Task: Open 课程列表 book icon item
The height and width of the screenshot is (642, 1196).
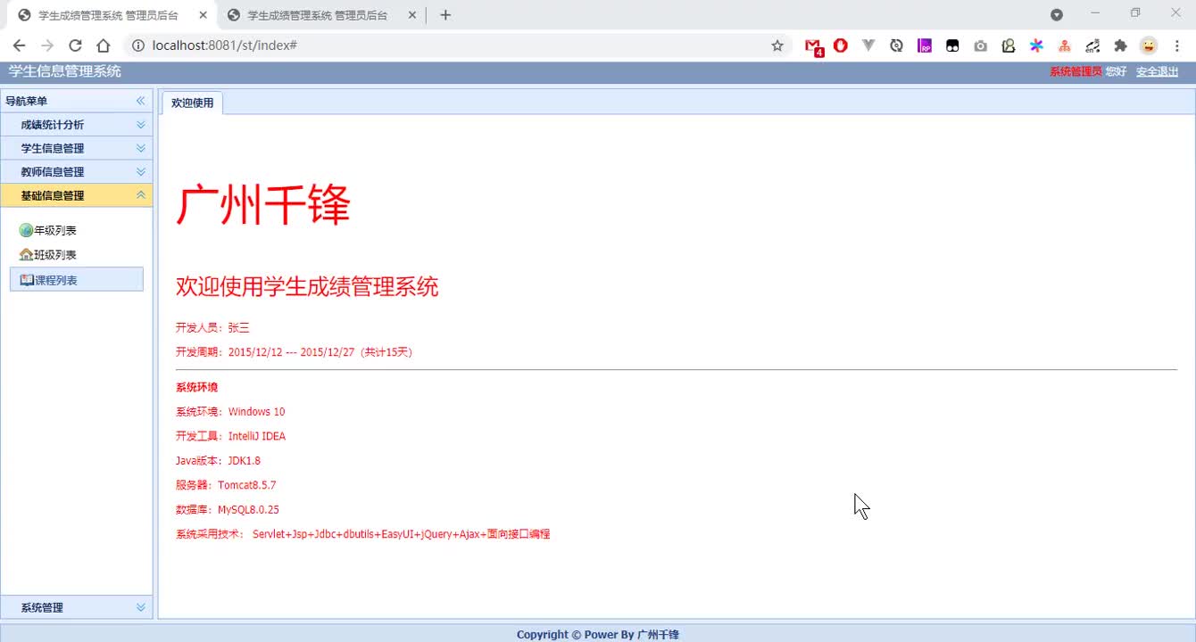Action: tap(76, 279)
